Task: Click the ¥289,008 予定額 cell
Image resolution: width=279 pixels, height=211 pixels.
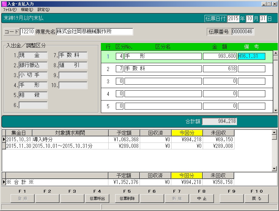Action: (x=124, y=146)
